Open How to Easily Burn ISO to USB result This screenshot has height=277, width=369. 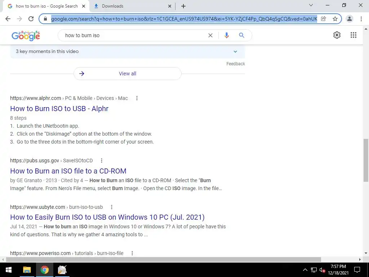point(107,217)
